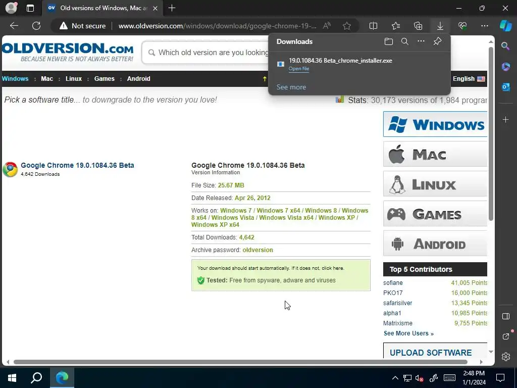Open the notification center icon
The width and height of the screenshot is (517, 388).
coord(500,378)
